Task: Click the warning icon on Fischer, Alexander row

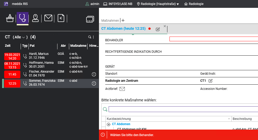Action: [94, 74]
